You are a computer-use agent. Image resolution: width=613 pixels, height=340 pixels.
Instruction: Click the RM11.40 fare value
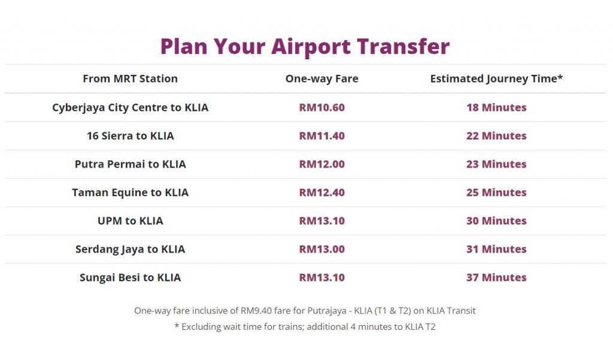click(321, 136)
